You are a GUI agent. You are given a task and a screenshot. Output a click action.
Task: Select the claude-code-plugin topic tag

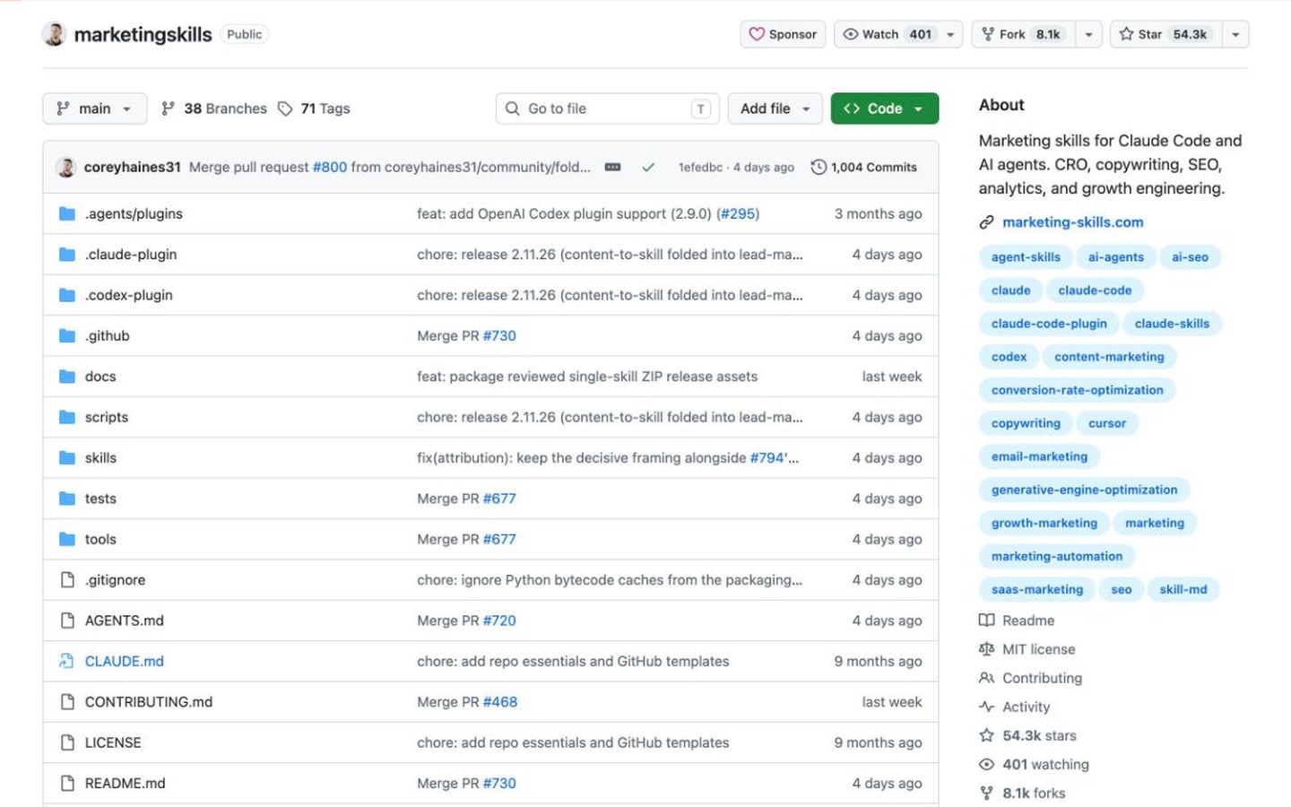coord(1049,324)
